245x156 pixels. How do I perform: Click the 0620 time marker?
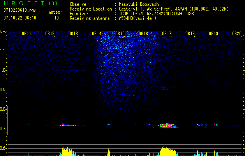tap(237, 34)
